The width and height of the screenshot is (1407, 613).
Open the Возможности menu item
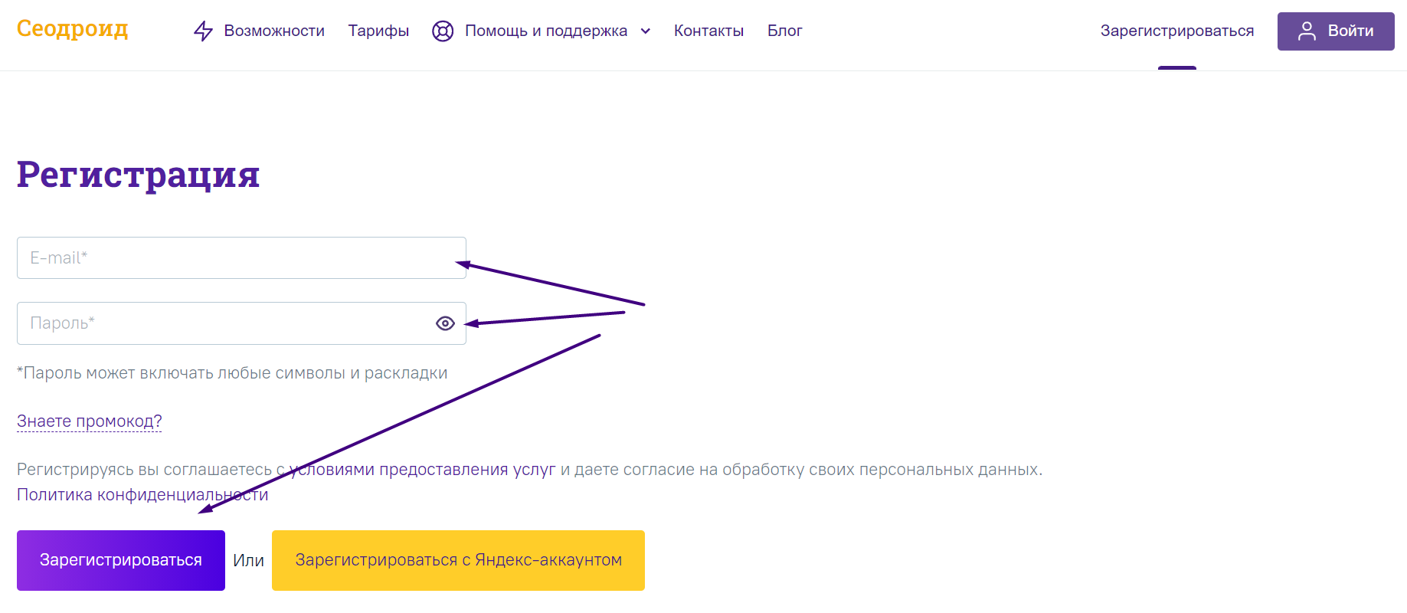(274, 31)
